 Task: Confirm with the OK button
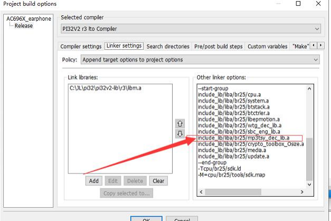tap(146, 218)
